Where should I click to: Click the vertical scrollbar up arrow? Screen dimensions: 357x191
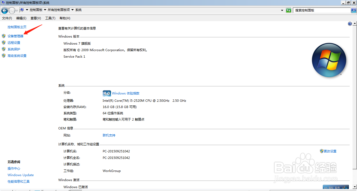pyautogui.click(x=355, y=23)
